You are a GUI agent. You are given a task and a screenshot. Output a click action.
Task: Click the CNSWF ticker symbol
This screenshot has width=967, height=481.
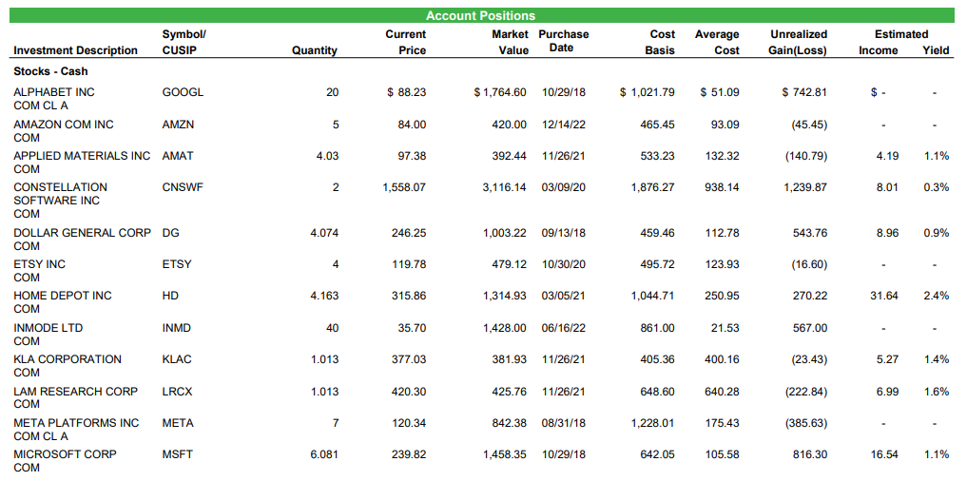click(183, 187)
